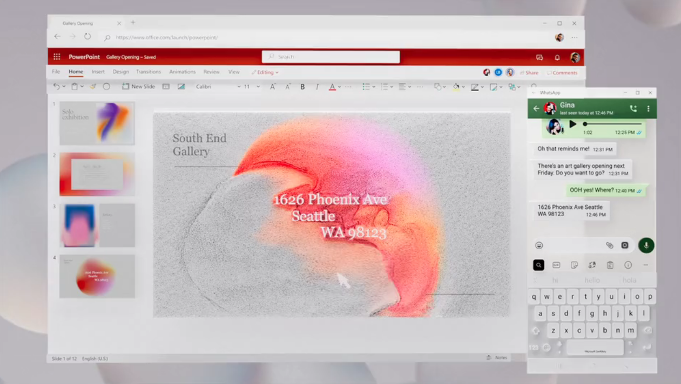
Task: Start a voice call with Gina
Action: click(x=633, y=108)
